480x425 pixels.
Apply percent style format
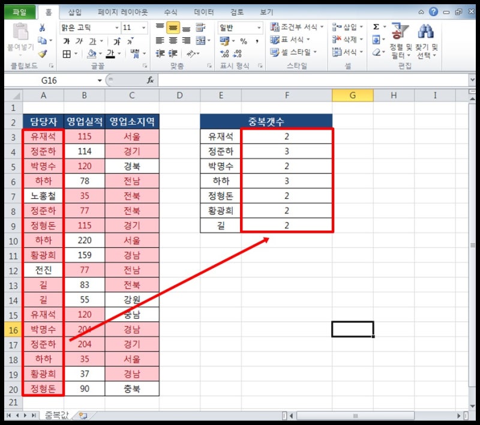coord(244,41)
